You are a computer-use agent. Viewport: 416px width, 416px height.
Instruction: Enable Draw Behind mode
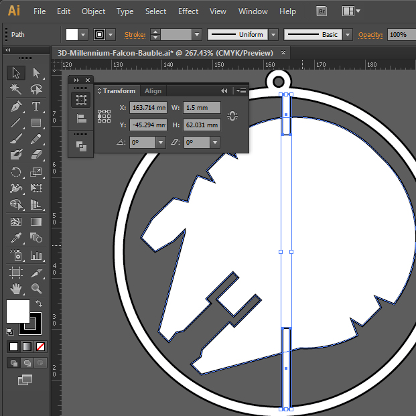[x=27, y=362]
